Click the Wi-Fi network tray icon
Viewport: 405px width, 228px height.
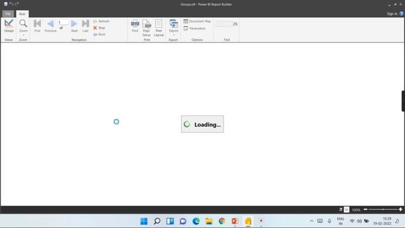(x=352, y=221)
